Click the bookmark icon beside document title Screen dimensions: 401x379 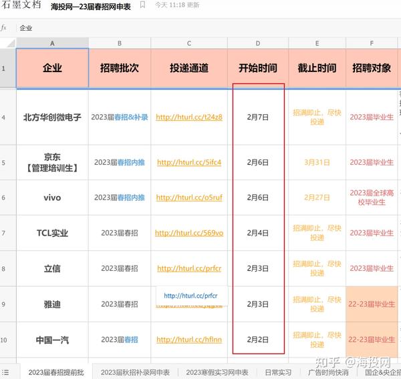tap(143, 5)
